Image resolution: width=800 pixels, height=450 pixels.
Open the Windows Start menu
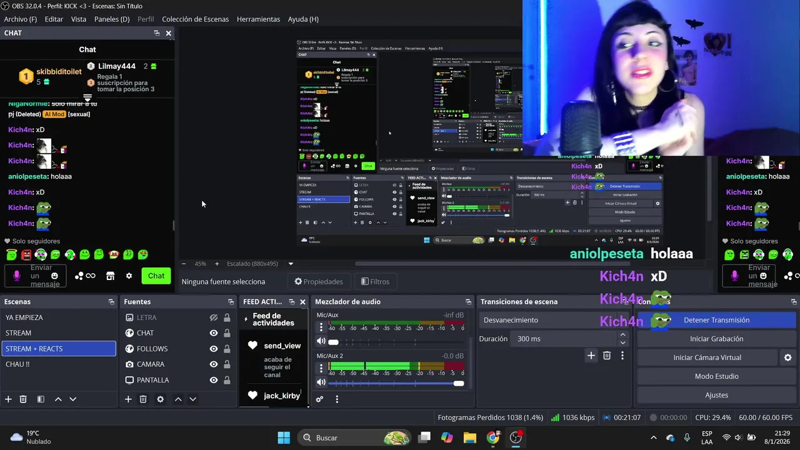[284, 437]
